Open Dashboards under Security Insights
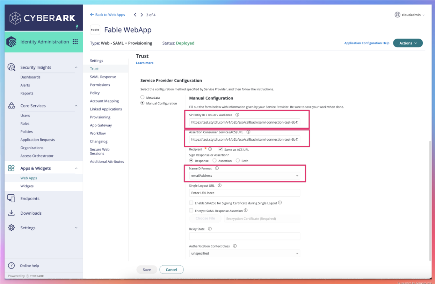436x285 pixels. [x=30, y=77]
